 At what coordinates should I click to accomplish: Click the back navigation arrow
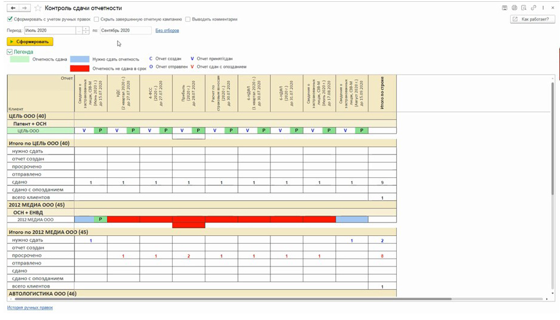coord(13,8)
